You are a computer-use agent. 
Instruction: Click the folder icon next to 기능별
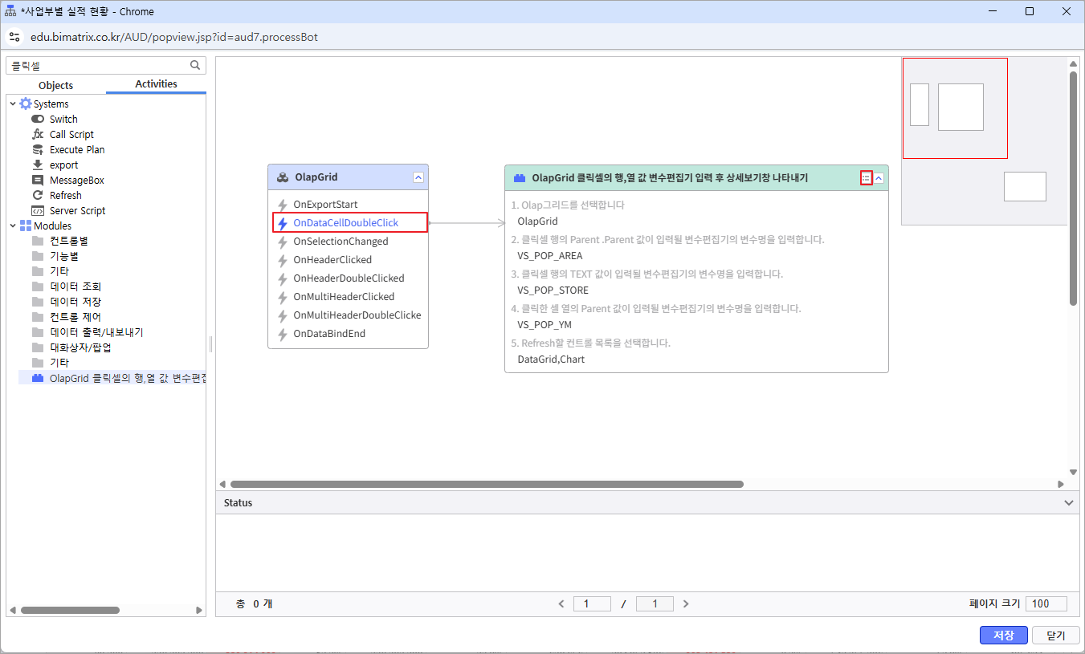click(38, 256)
